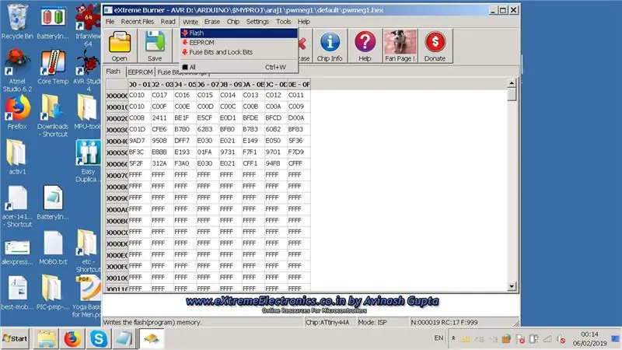This screenshot has height=350, width=622.
Task: Open the Downloads - Shortcut folder
Action: 53,116
